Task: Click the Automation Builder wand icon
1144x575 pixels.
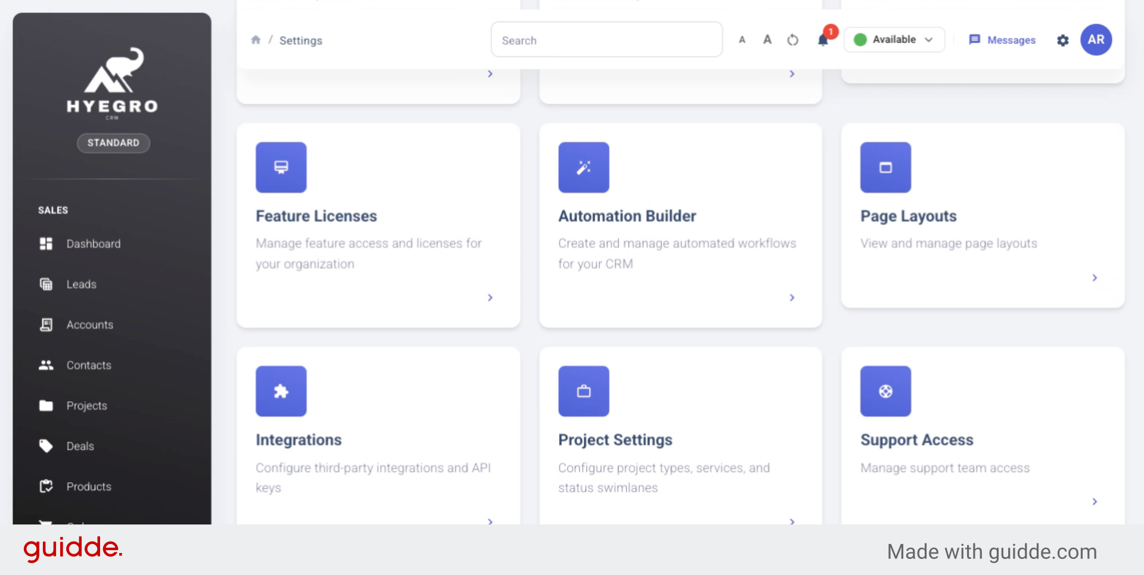Action: (x=583, y=167)
